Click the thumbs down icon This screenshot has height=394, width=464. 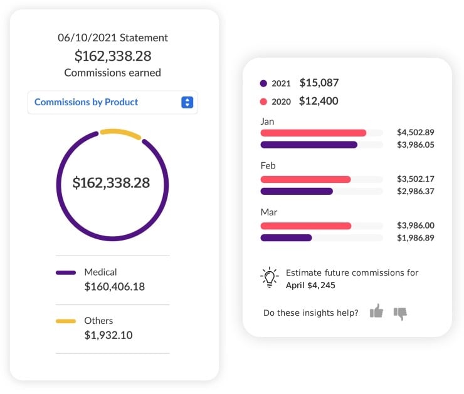click(x=401, y=314)
